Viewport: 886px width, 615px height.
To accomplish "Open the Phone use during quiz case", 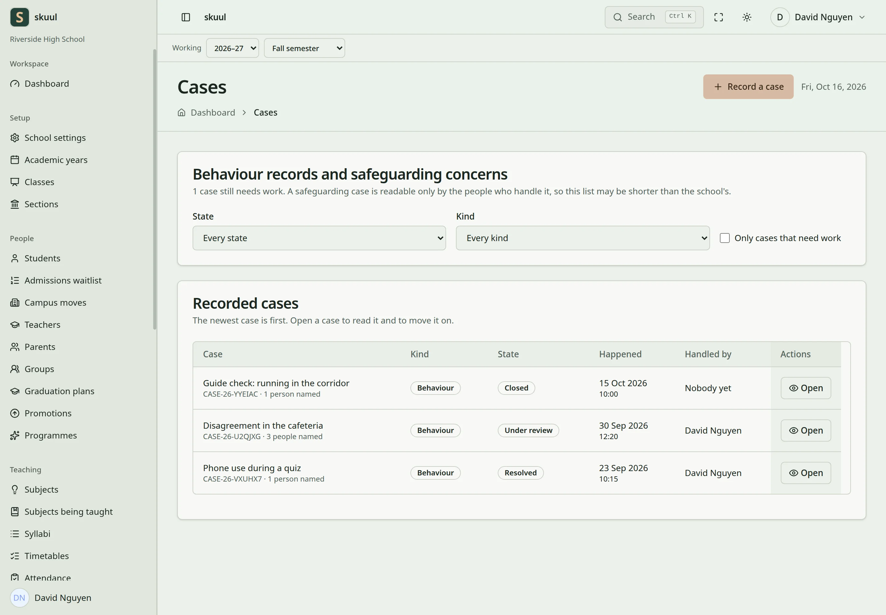I will [806, 473].
